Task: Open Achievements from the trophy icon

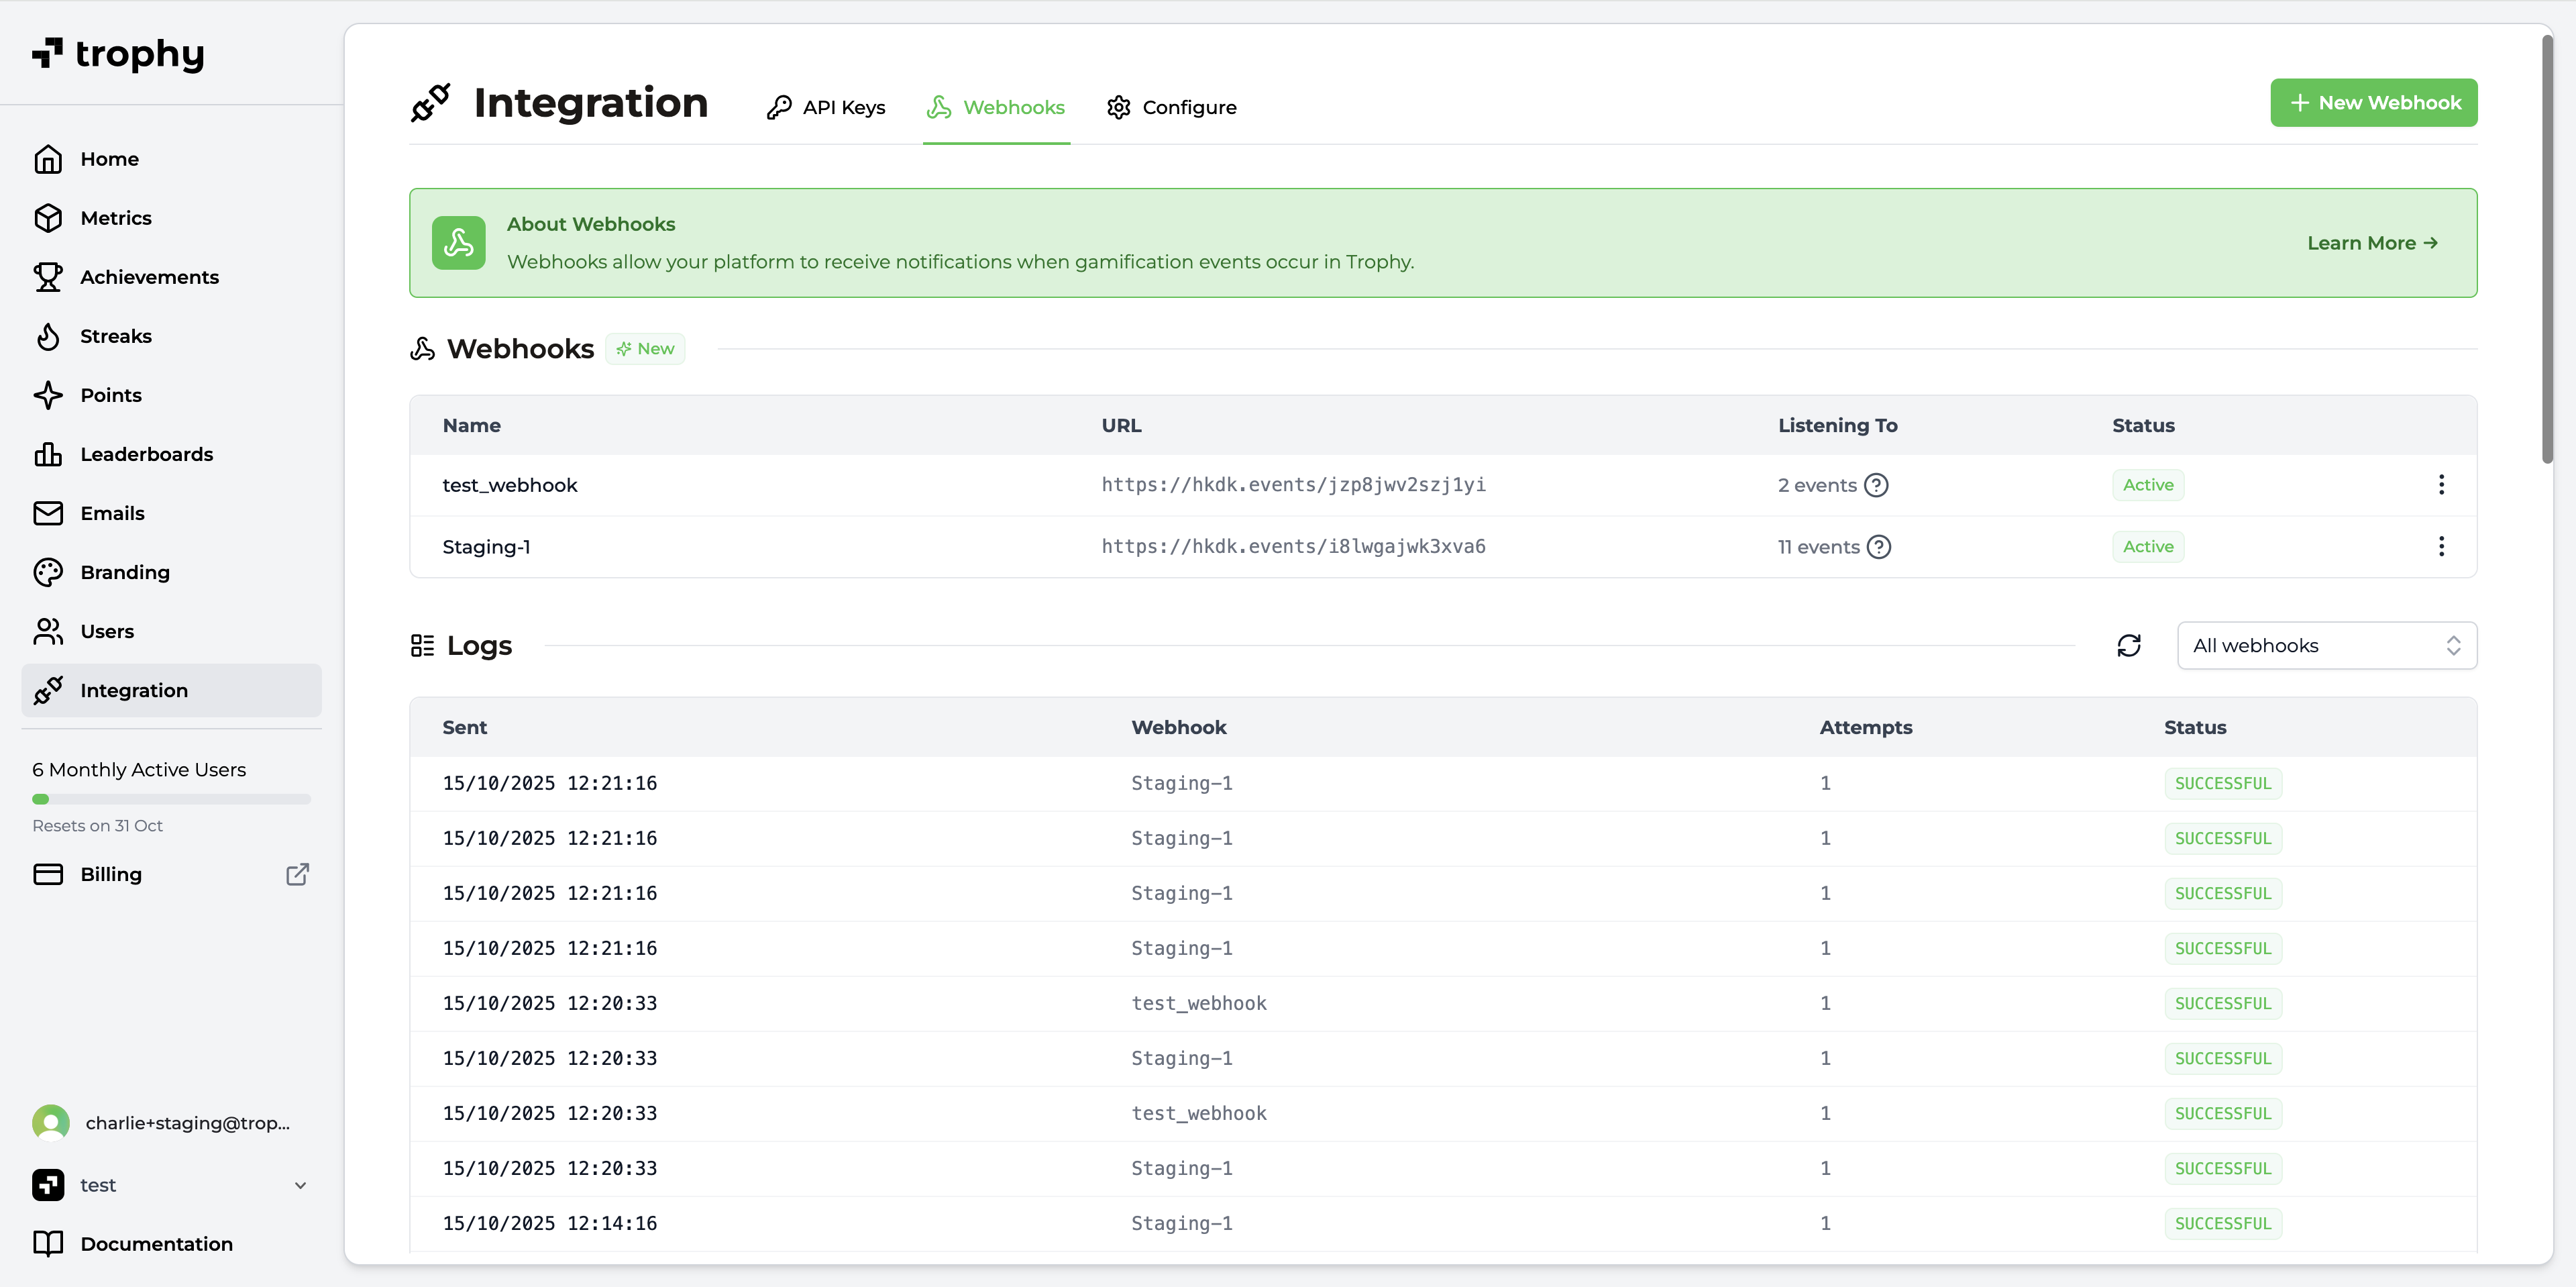Action: point(48,277)
